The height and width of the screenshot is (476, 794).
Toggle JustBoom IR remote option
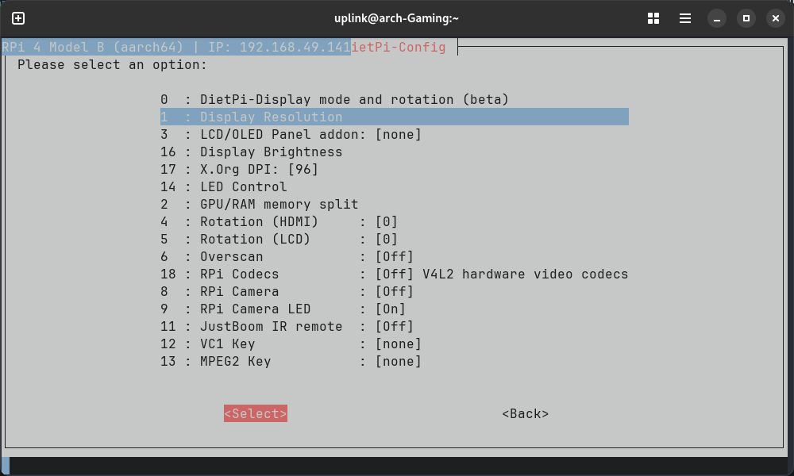click(287, 327)
